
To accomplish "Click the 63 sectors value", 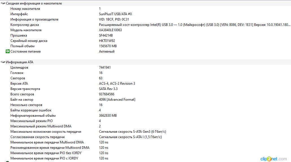I will click(101, 78).
